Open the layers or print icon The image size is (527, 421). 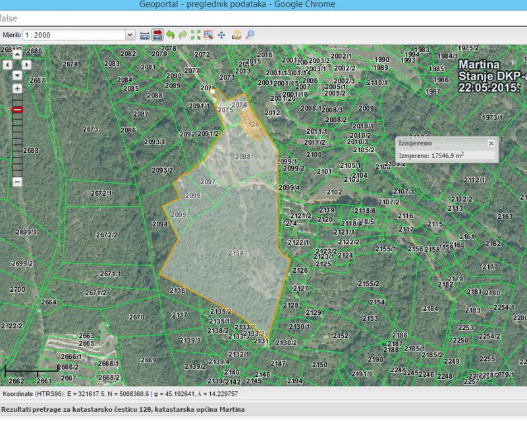236,35
